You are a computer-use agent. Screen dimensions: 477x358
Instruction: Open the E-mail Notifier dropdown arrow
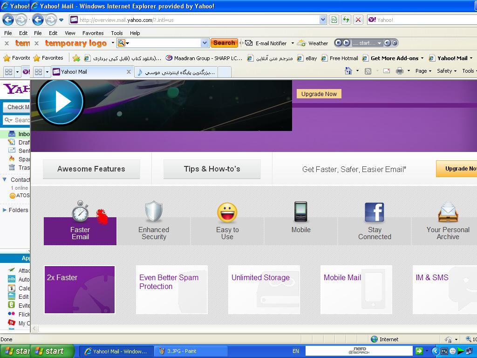point(293,43)
